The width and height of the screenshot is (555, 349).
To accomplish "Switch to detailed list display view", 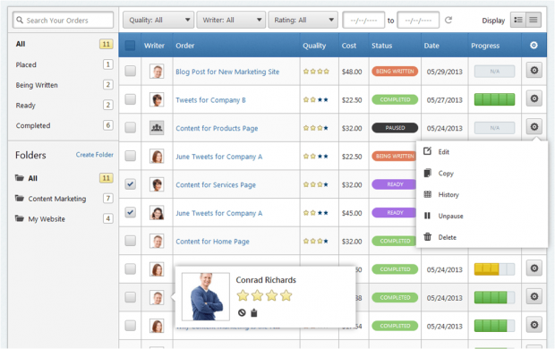I will (518, 20).
